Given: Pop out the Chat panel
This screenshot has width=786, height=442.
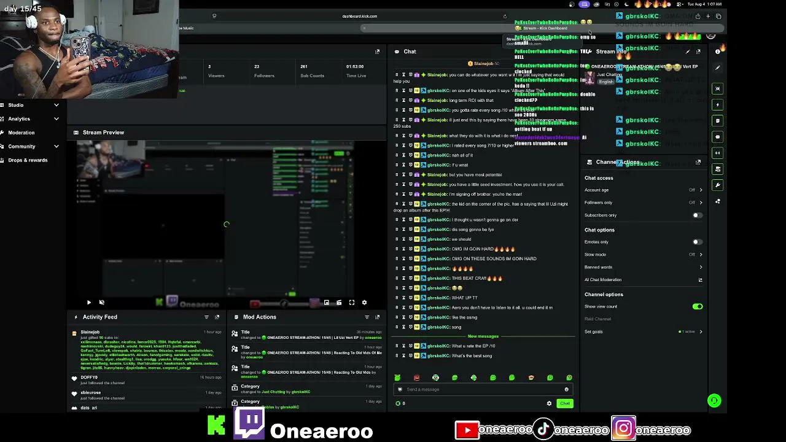Looking at the screenshot, I should (377, 52).
